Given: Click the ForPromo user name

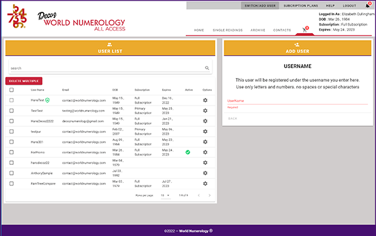Looking at the screenshot, I should [38, 152].
